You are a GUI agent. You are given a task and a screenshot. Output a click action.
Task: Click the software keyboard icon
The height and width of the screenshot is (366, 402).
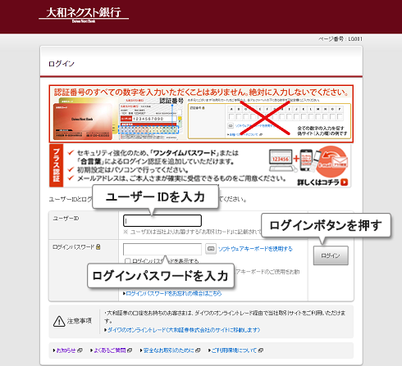211,249
